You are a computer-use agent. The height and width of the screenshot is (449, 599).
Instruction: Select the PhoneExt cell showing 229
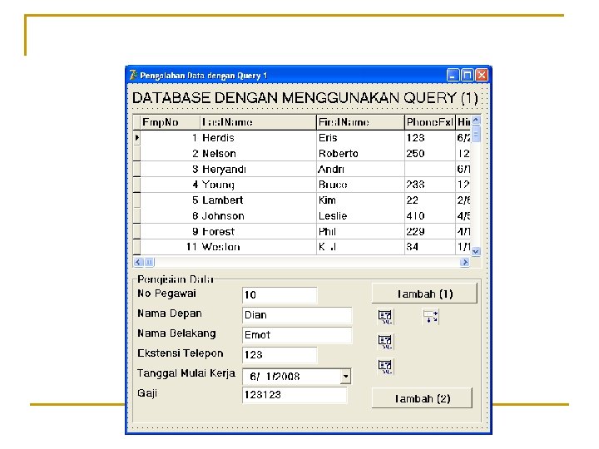click(430, 232)
